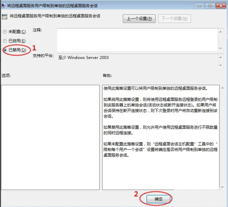Screen dimensions: 228x207
Task: Choose the 已禁用(D) radio button
Action: [5, 50]
